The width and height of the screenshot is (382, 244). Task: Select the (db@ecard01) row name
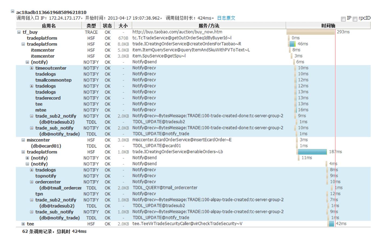(x=46, y=146)
